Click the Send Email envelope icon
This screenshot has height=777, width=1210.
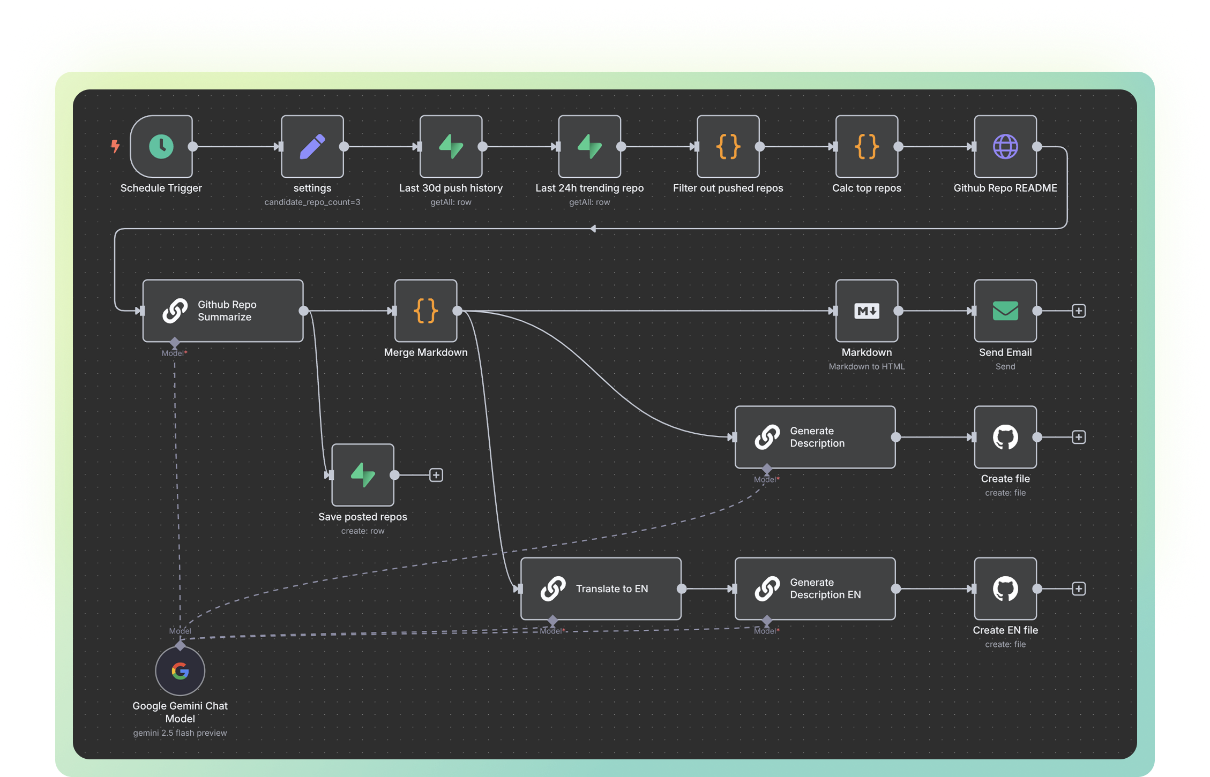pos(1005,311)
